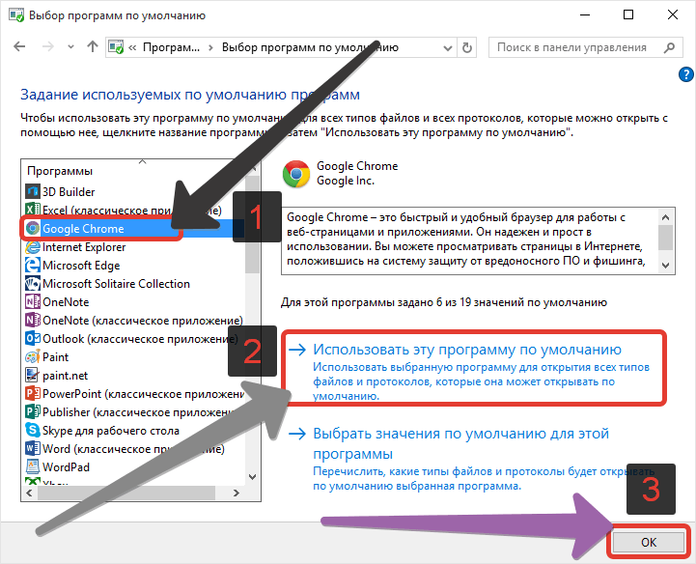
Task: Select Skype для рабочего стола icon
Action: point(33,431)
